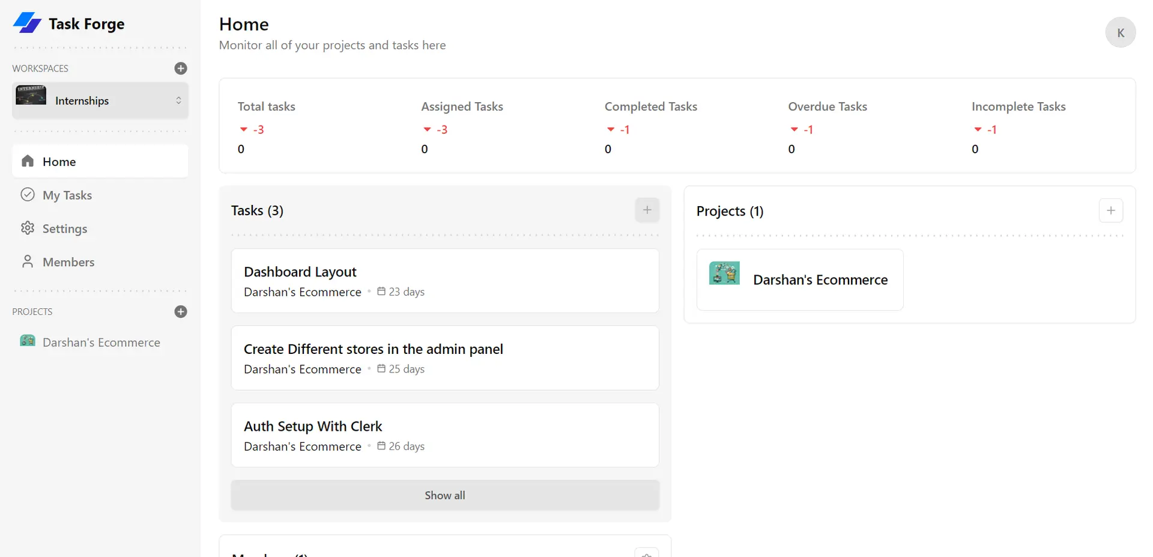Click the Internships workspace thumbnail image
The image size is (1153, 557).
pos(31,95)
